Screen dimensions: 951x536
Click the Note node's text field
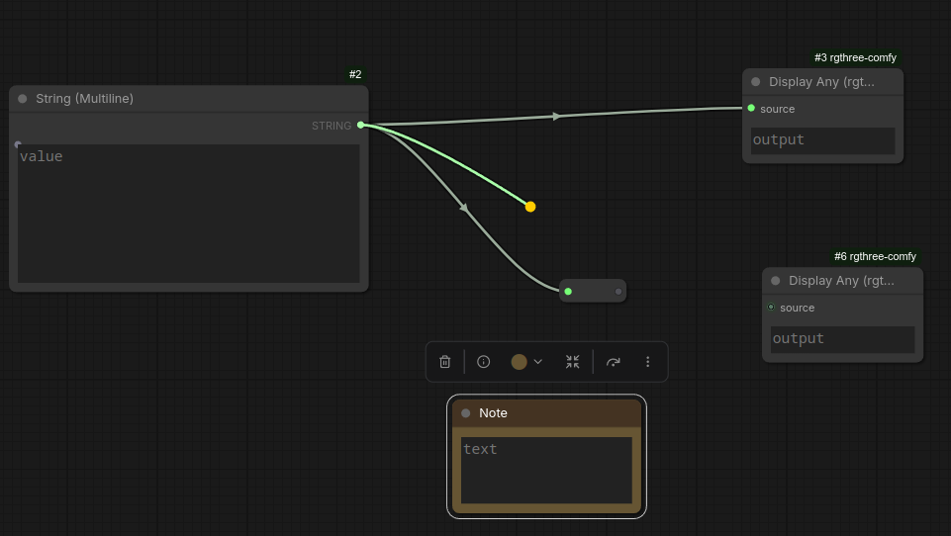click(x=546, y=471)
